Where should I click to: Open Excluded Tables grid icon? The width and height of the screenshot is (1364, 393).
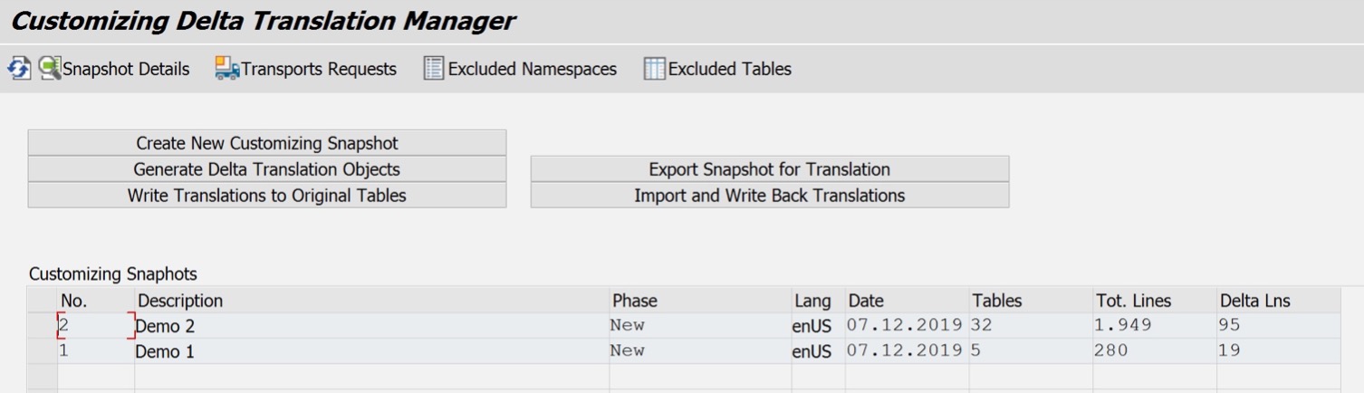coord(655,69)
